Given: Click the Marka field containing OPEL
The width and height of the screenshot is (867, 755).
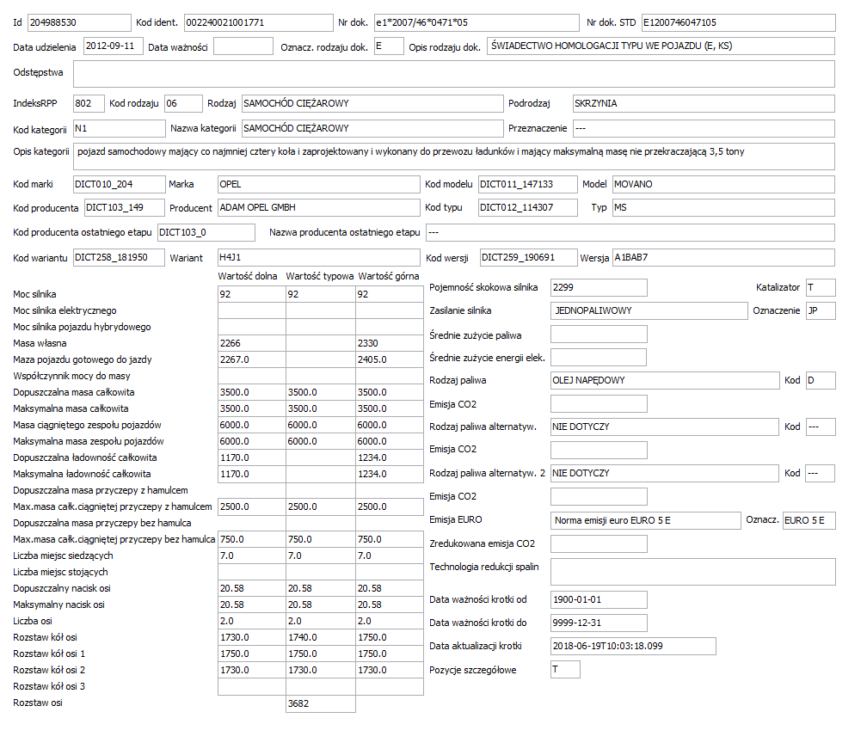Looking at the screenshot, I should [x=319, y=184].
